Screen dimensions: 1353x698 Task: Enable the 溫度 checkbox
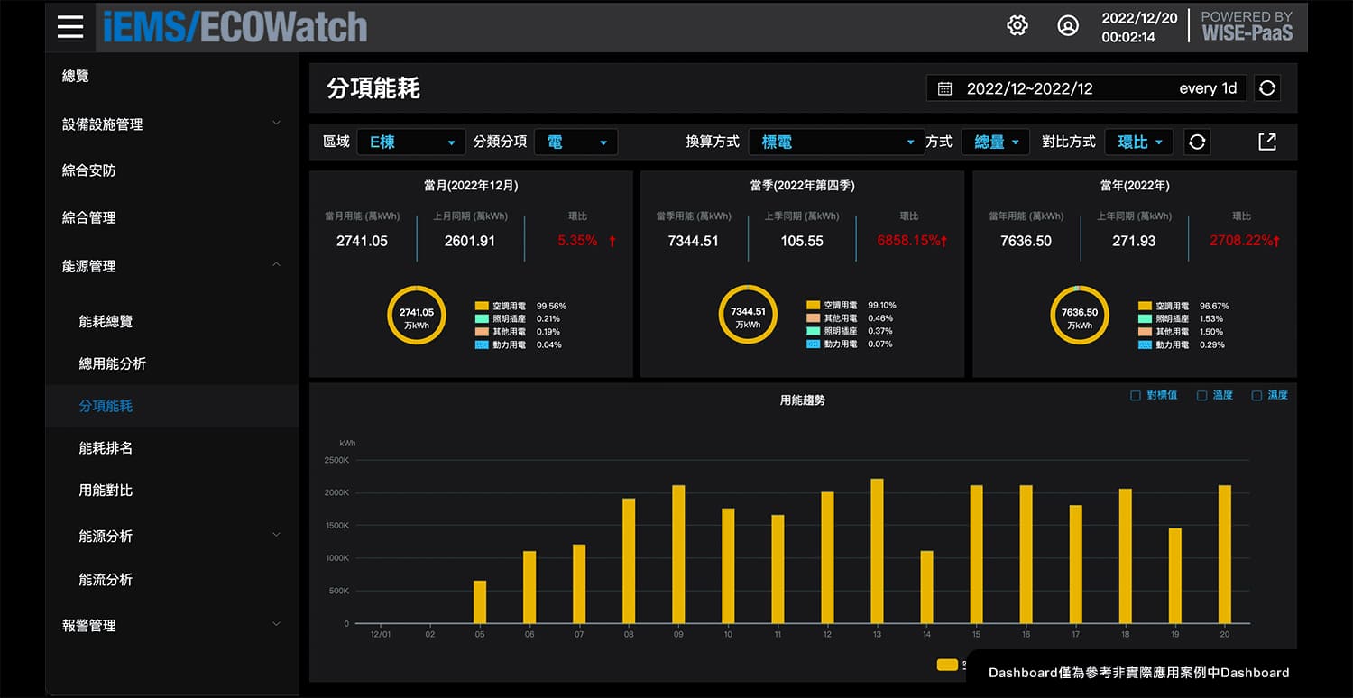tap(1201, 396)
